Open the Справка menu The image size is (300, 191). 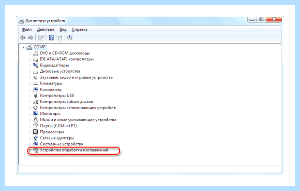79,29
